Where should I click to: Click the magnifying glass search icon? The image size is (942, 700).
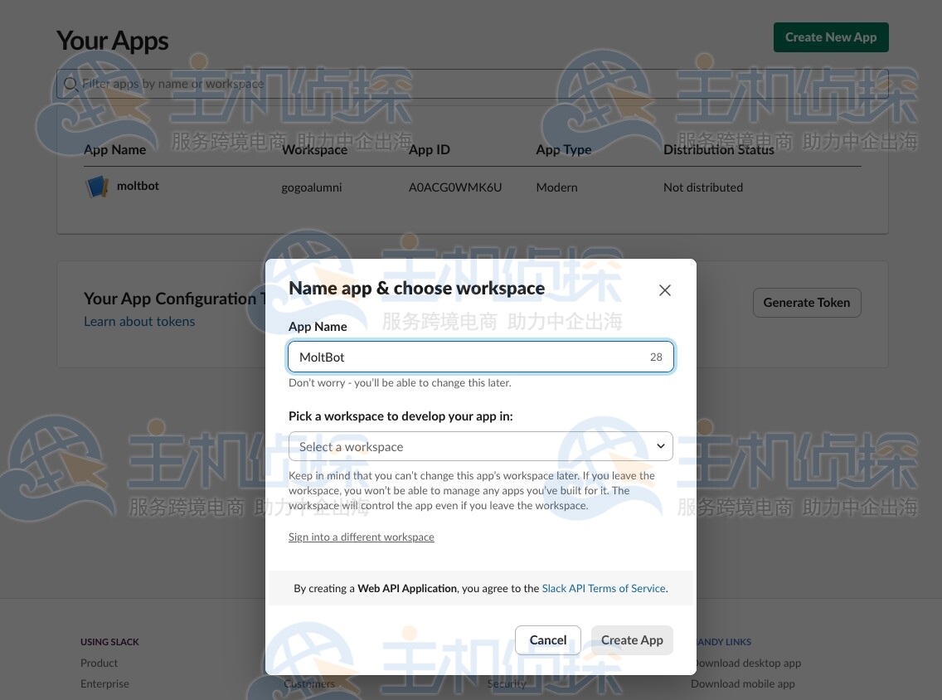pyautogui.click(x=71, y=84)
